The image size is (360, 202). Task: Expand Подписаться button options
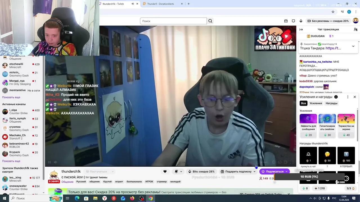click(x=287, y=171)
